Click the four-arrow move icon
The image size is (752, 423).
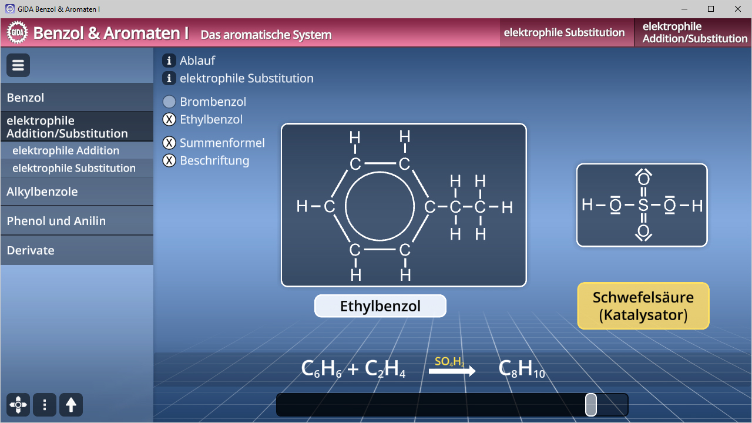[x=18, y=405]
